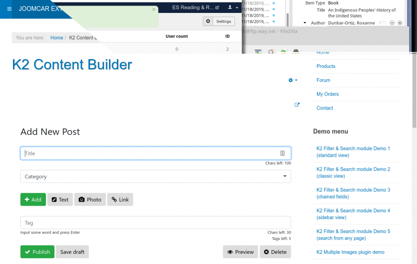The width and height of the screenshot is (417, 264).
Task: Close the green notification box
Action: tap(154, 9)
